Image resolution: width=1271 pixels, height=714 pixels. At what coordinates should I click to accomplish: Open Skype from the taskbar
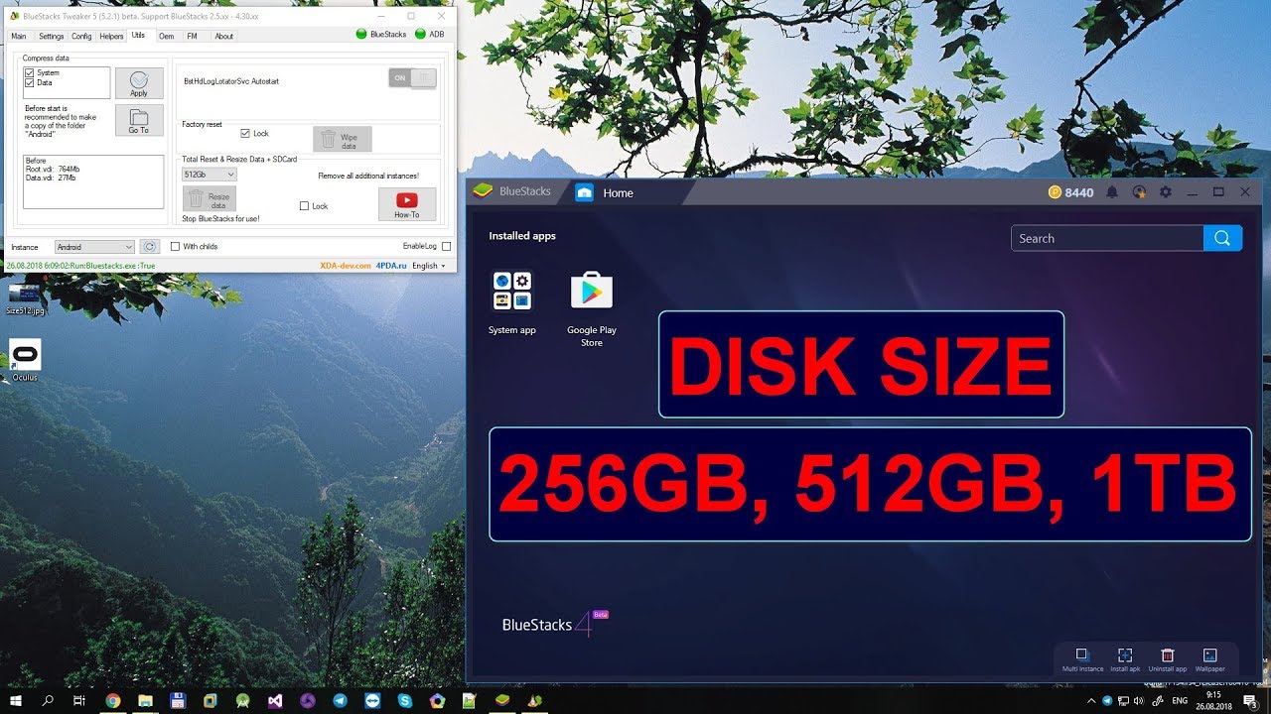(x=405, y=700)
